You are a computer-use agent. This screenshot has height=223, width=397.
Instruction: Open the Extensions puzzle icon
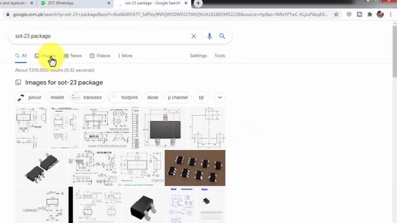[370, 14]
